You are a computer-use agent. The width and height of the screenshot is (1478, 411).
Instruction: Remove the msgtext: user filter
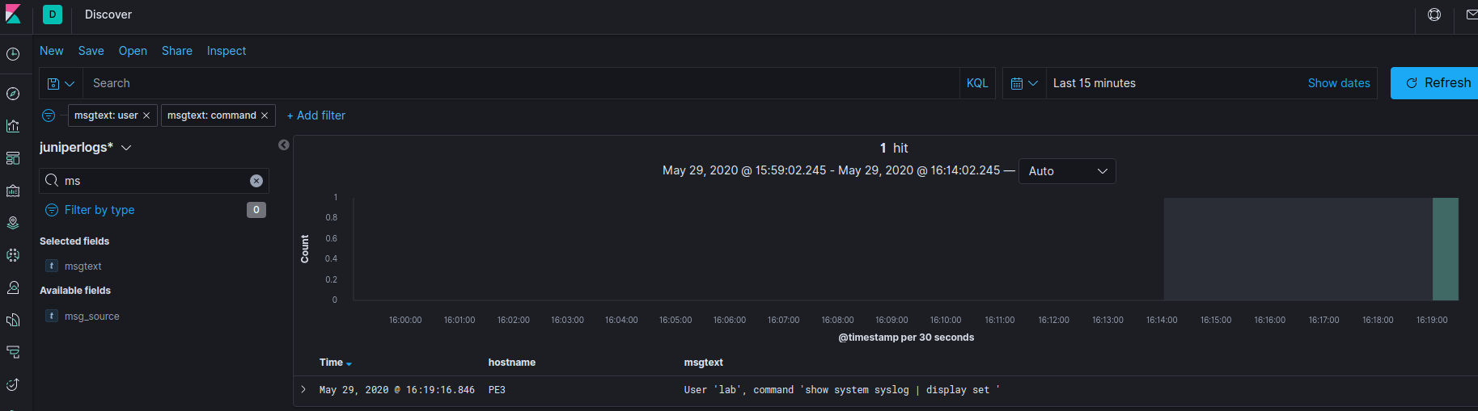pyautogui.click(x=146, y=115)
